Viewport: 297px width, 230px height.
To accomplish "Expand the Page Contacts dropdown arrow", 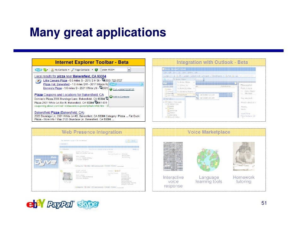I will tap(92, 70).
